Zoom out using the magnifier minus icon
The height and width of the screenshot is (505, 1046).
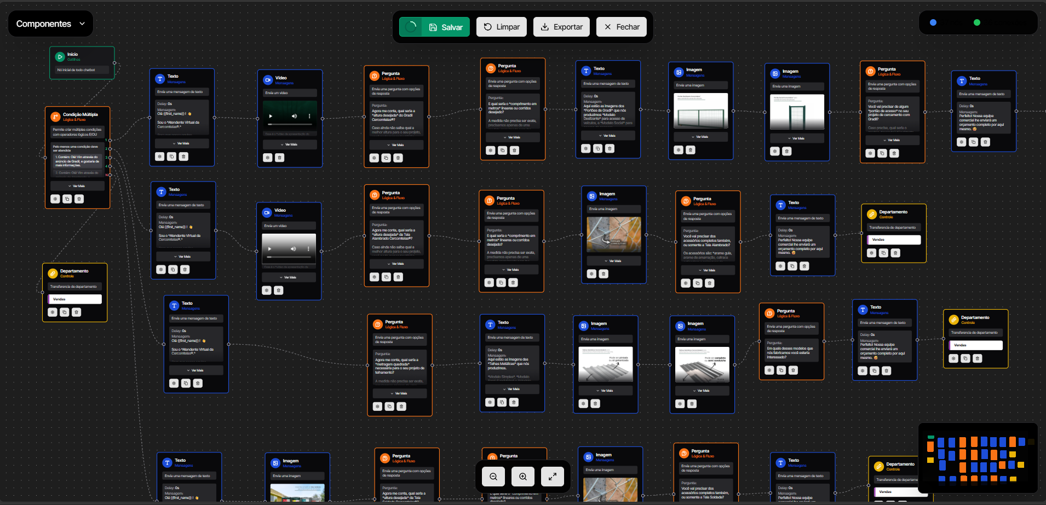[x=493, y=477]
